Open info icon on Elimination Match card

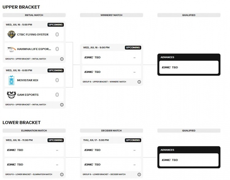pyautogui.click(x=62, y=174)
